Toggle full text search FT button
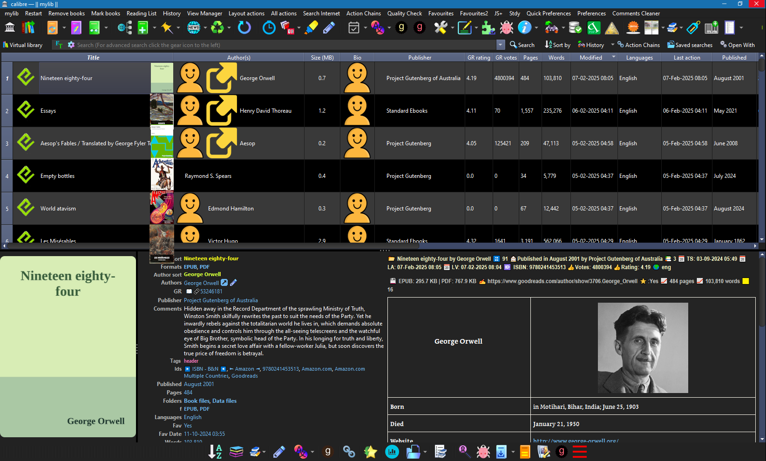Image resolution: width=766 pixels, height=461 pixels. [59, 45]
